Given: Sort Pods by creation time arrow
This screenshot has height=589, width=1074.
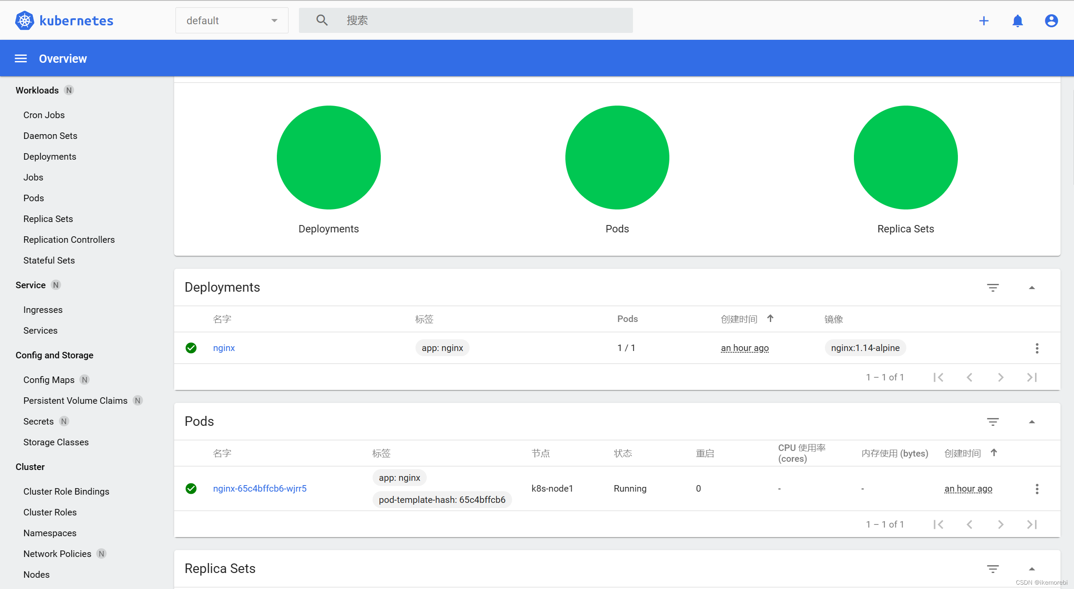Looking at the screenshot, I should click(993, 453).
